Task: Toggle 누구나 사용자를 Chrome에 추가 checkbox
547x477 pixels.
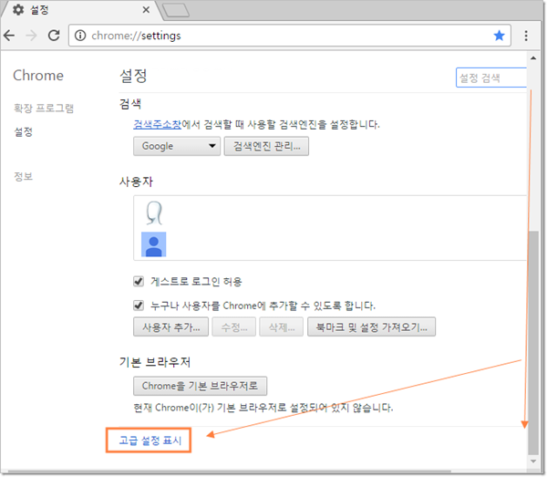Action: pos(139,306)
